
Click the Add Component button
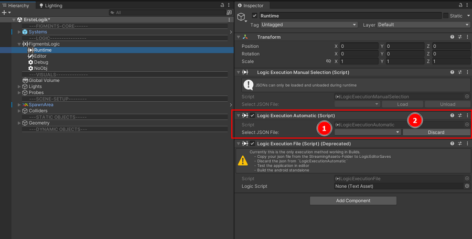point(353,200)
